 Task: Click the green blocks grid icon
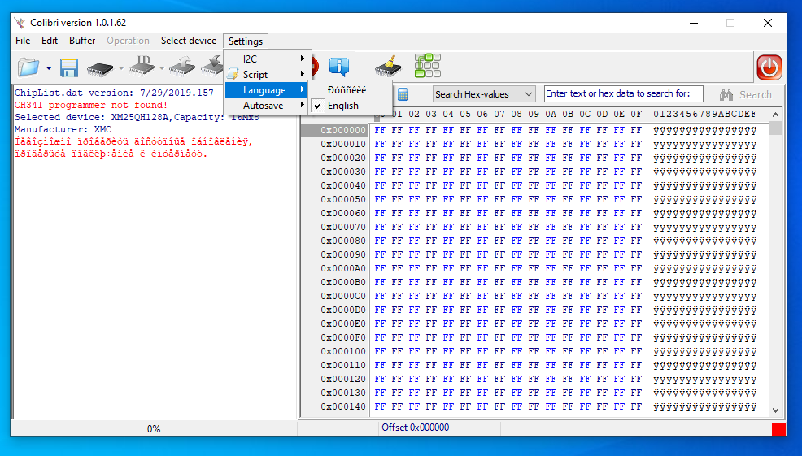click(x=427, y=66)
